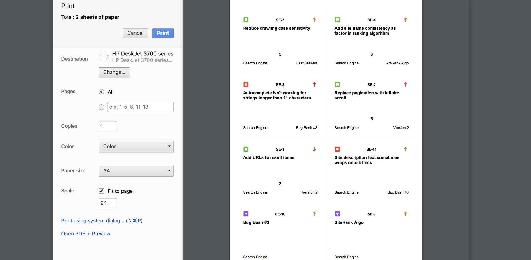Click the SE-1 issue key
Viewport: 531px width, 260px height.
[280, 149]
